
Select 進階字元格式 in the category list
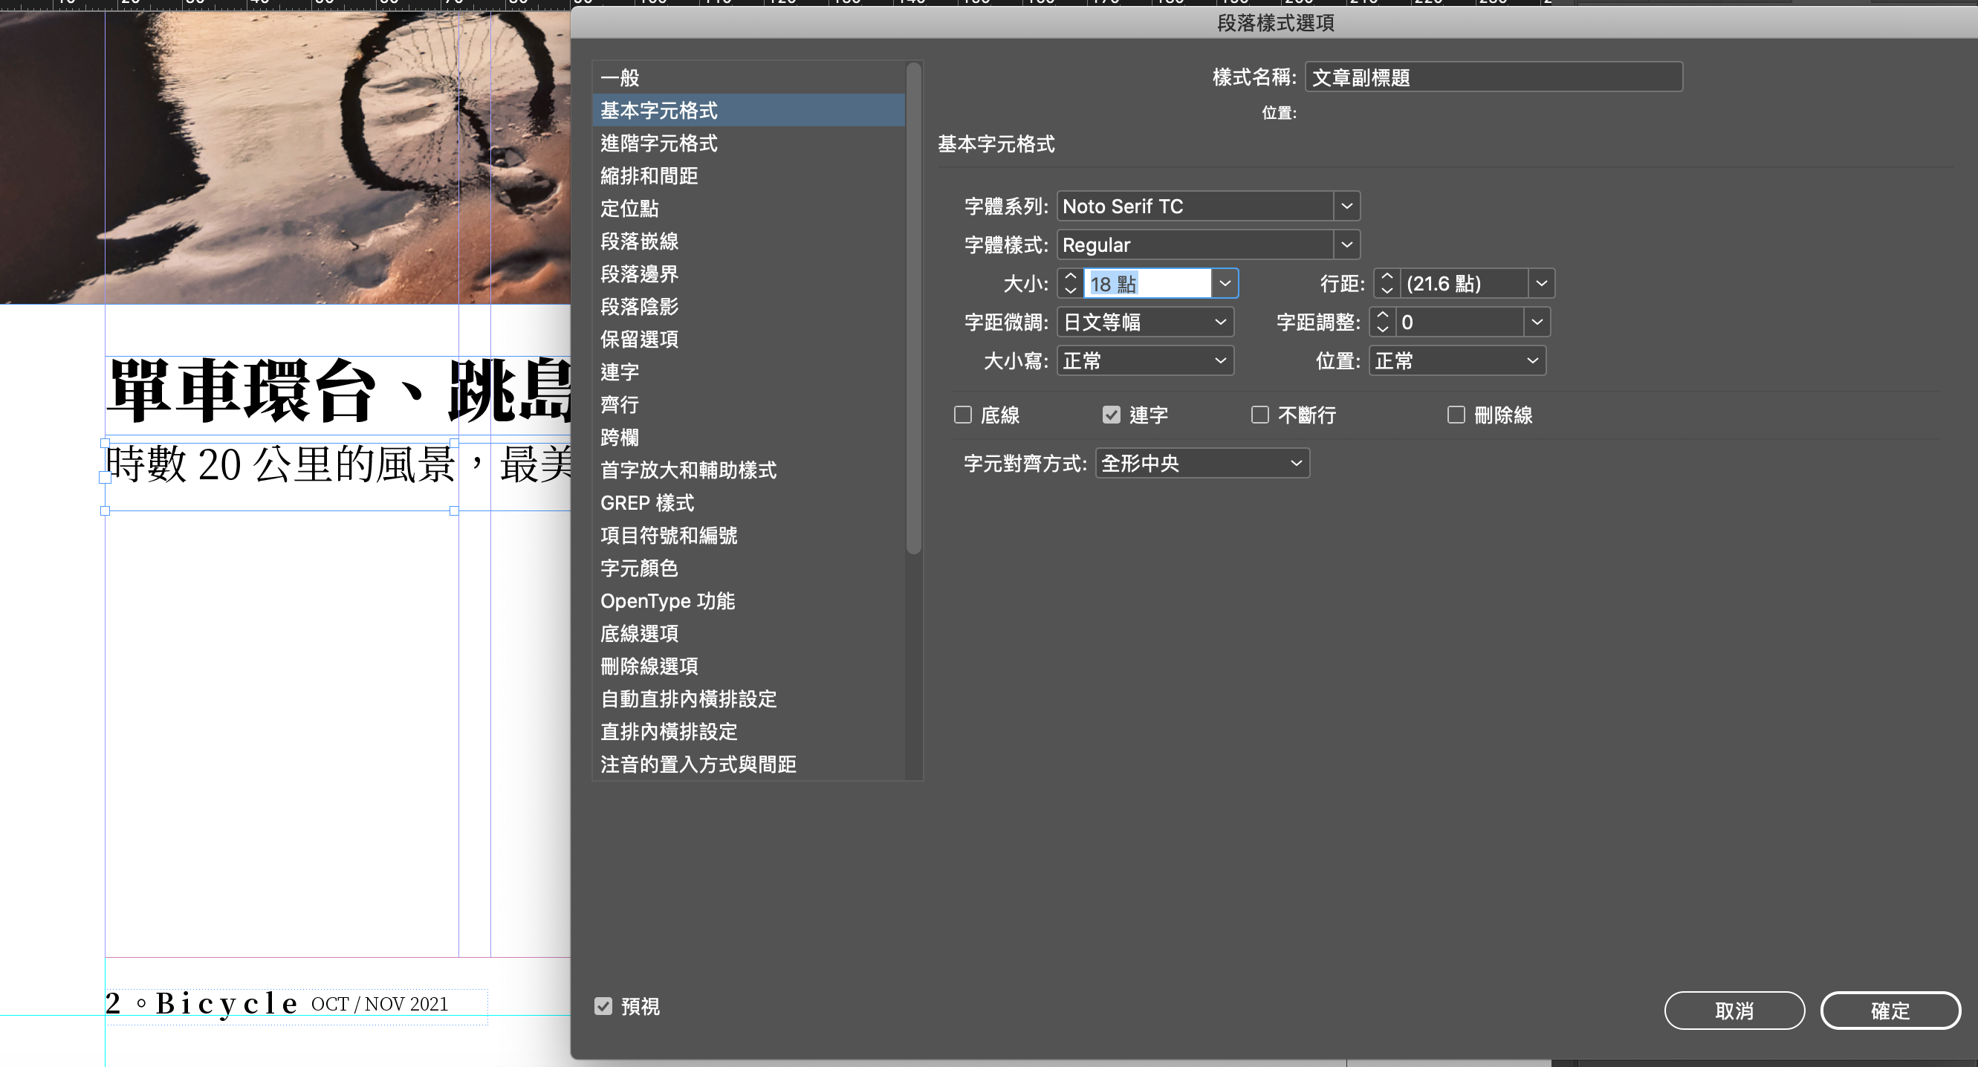(659, 143)
